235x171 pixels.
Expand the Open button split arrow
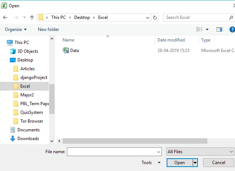[x=195, y=163]
